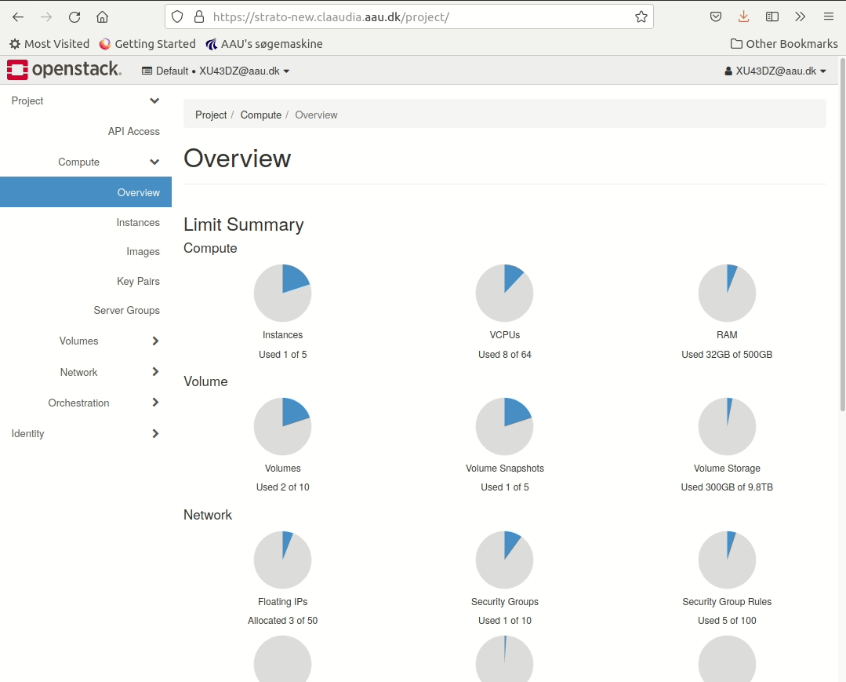Reload the page with the refresh icon
The width and height of the screenshot is (846, 682).
(74, 16)
